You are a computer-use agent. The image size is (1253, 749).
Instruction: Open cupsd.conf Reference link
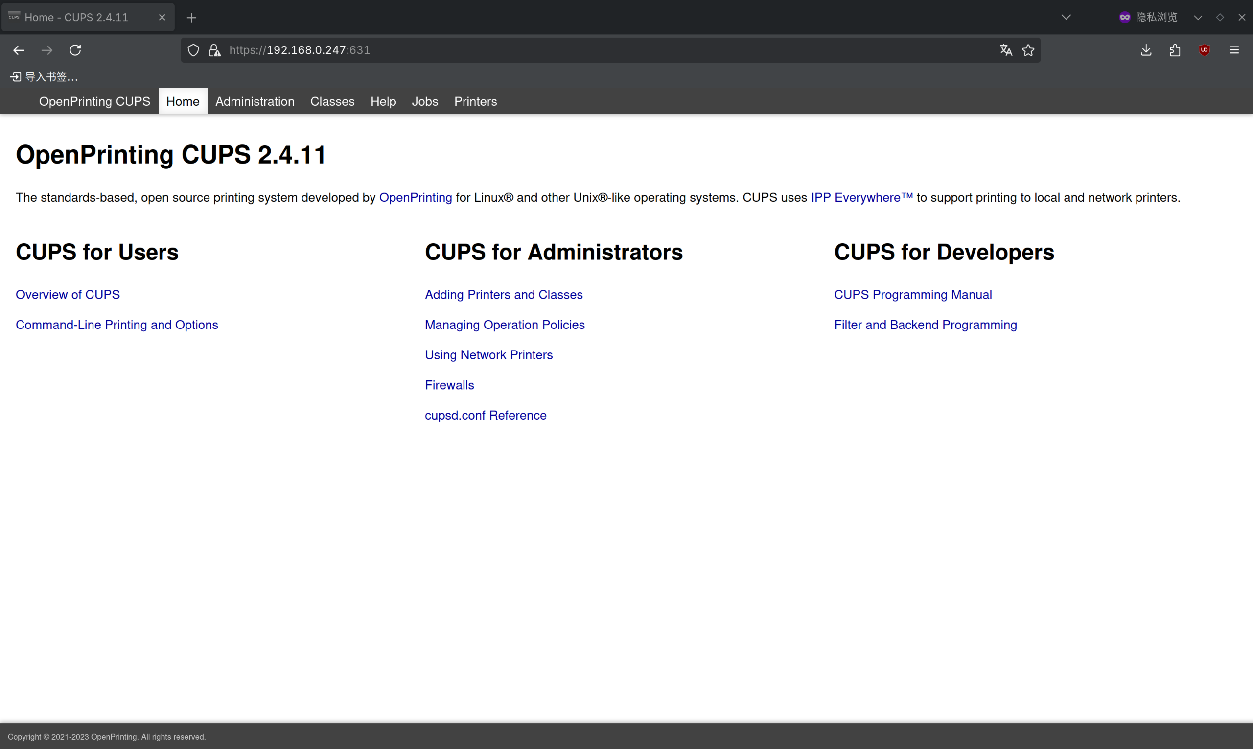tap(486, 416)
